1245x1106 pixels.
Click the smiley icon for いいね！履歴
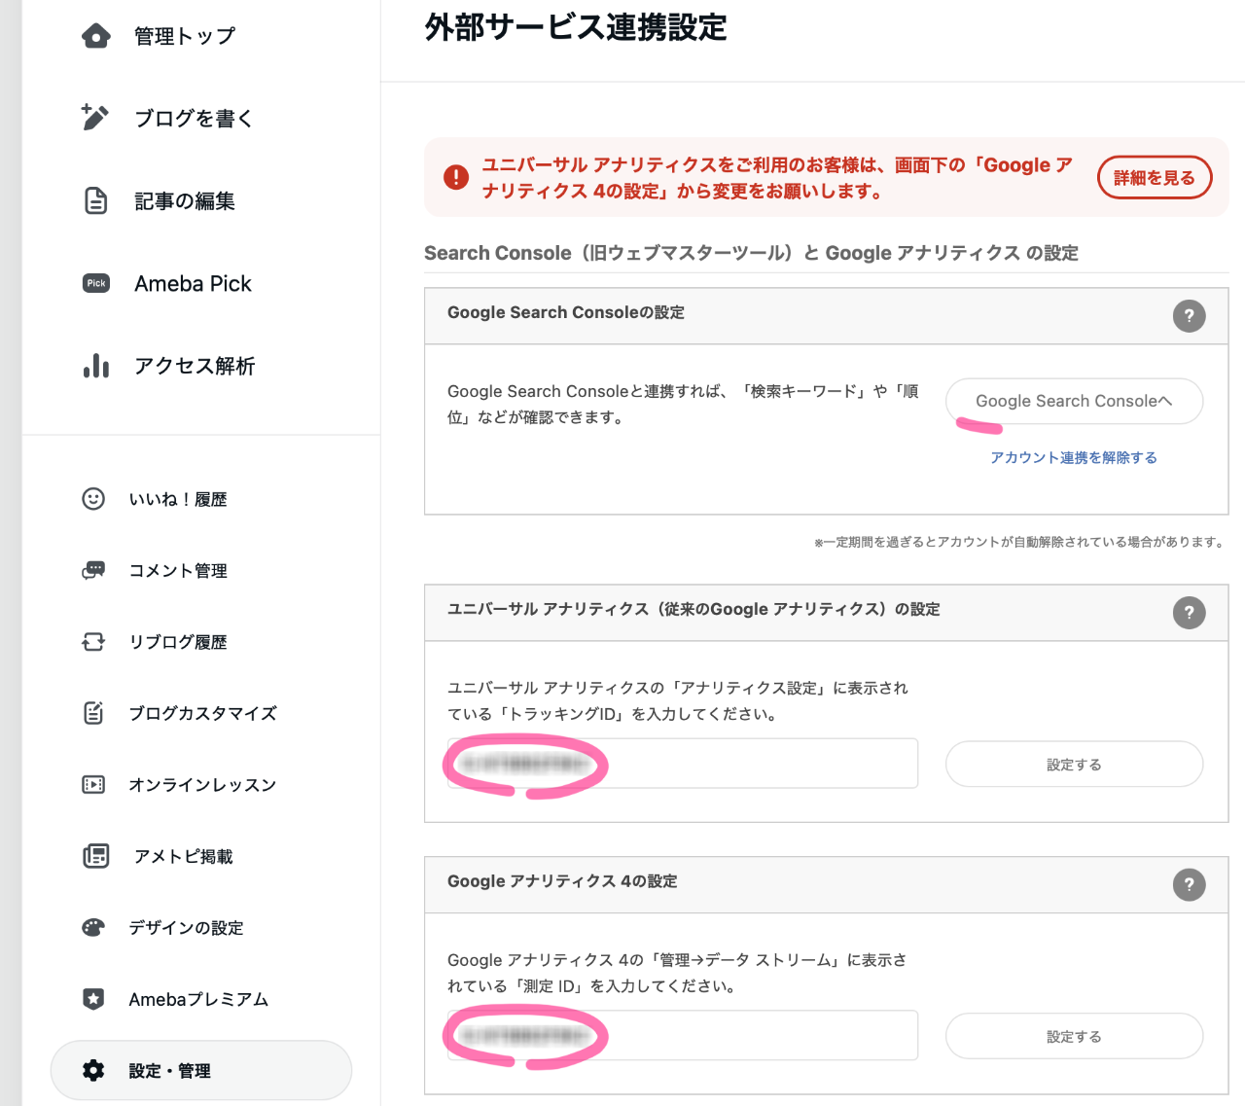click(x=93, y=499)
